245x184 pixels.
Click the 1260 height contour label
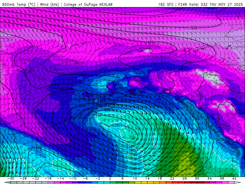coord(132,150)
